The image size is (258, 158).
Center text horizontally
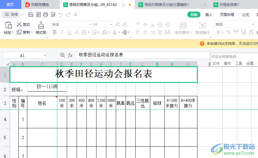click(145, 32)
